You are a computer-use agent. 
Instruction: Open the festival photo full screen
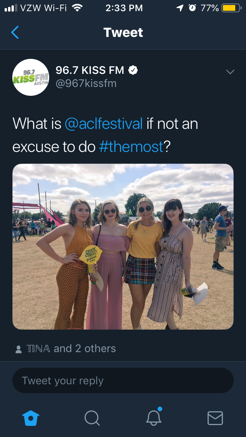click(123, 247)
